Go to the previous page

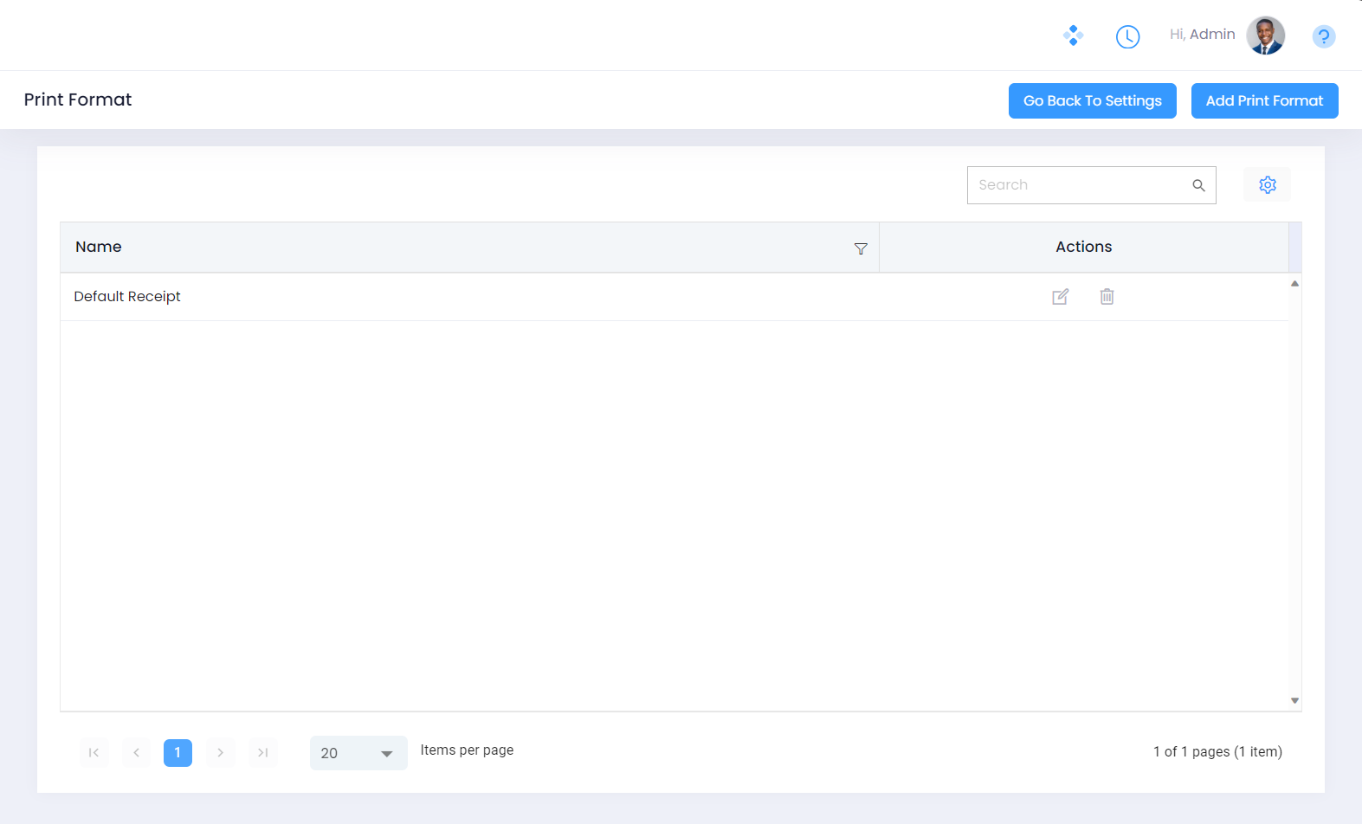pyautogui.click(x=136, y=753)
